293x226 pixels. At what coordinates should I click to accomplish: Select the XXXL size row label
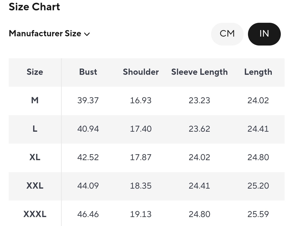(35, 214)
